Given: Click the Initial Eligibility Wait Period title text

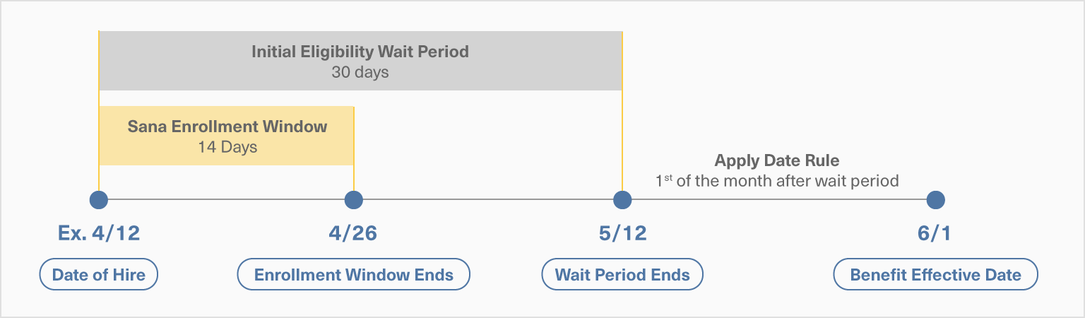Looking at the screenshot, I should [360, 52].
